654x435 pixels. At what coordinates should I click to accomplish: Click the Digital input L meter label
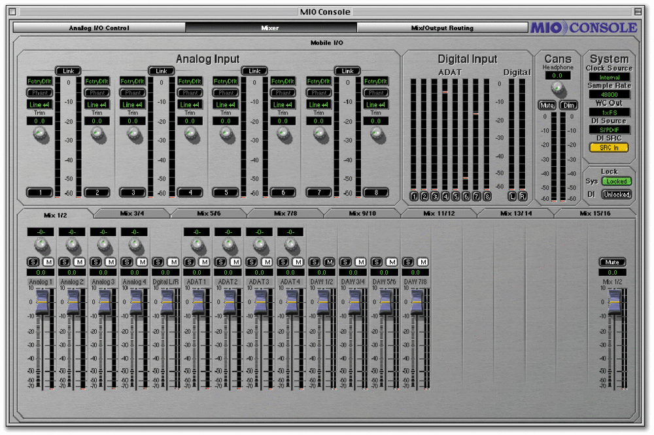tap(512, 196)
